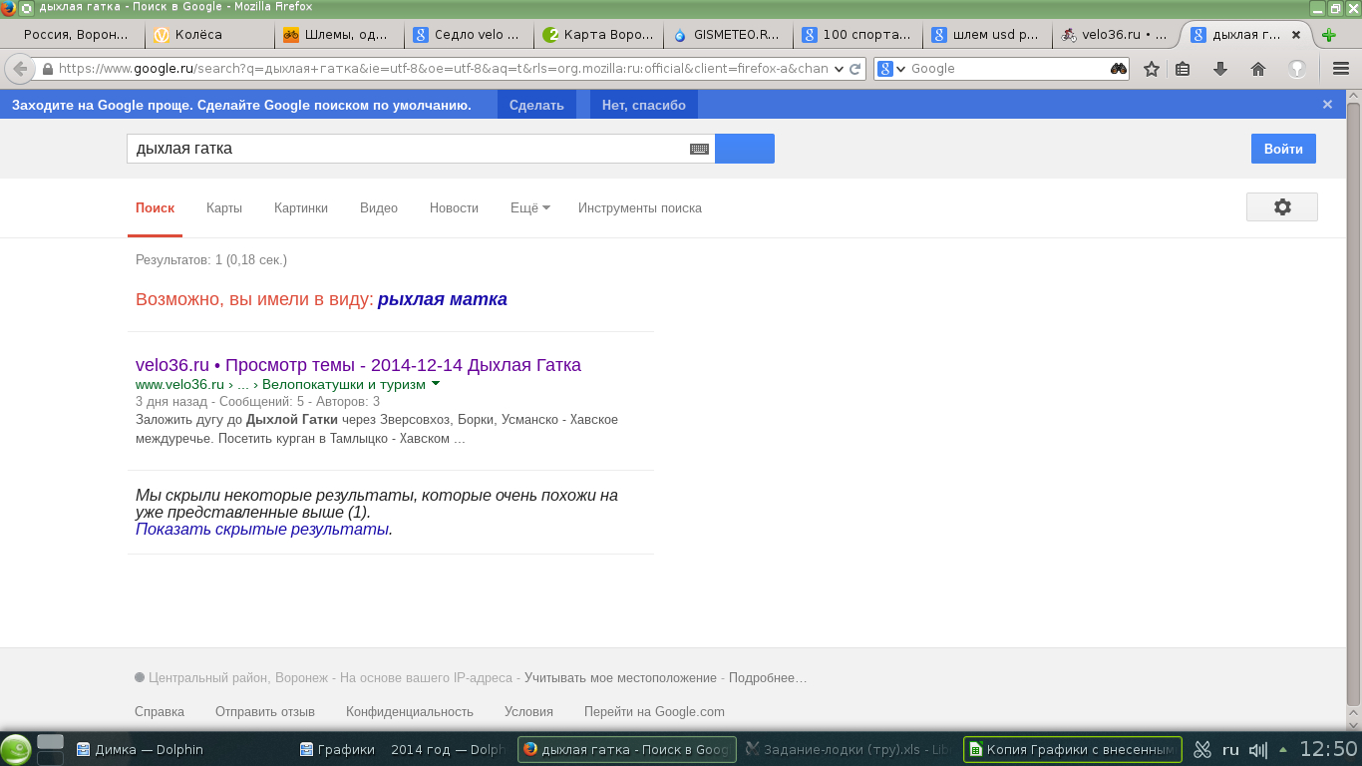The image size is (1362, 766).
Task: Click the virtual desktop pager
Action: [x=50, y=749]
